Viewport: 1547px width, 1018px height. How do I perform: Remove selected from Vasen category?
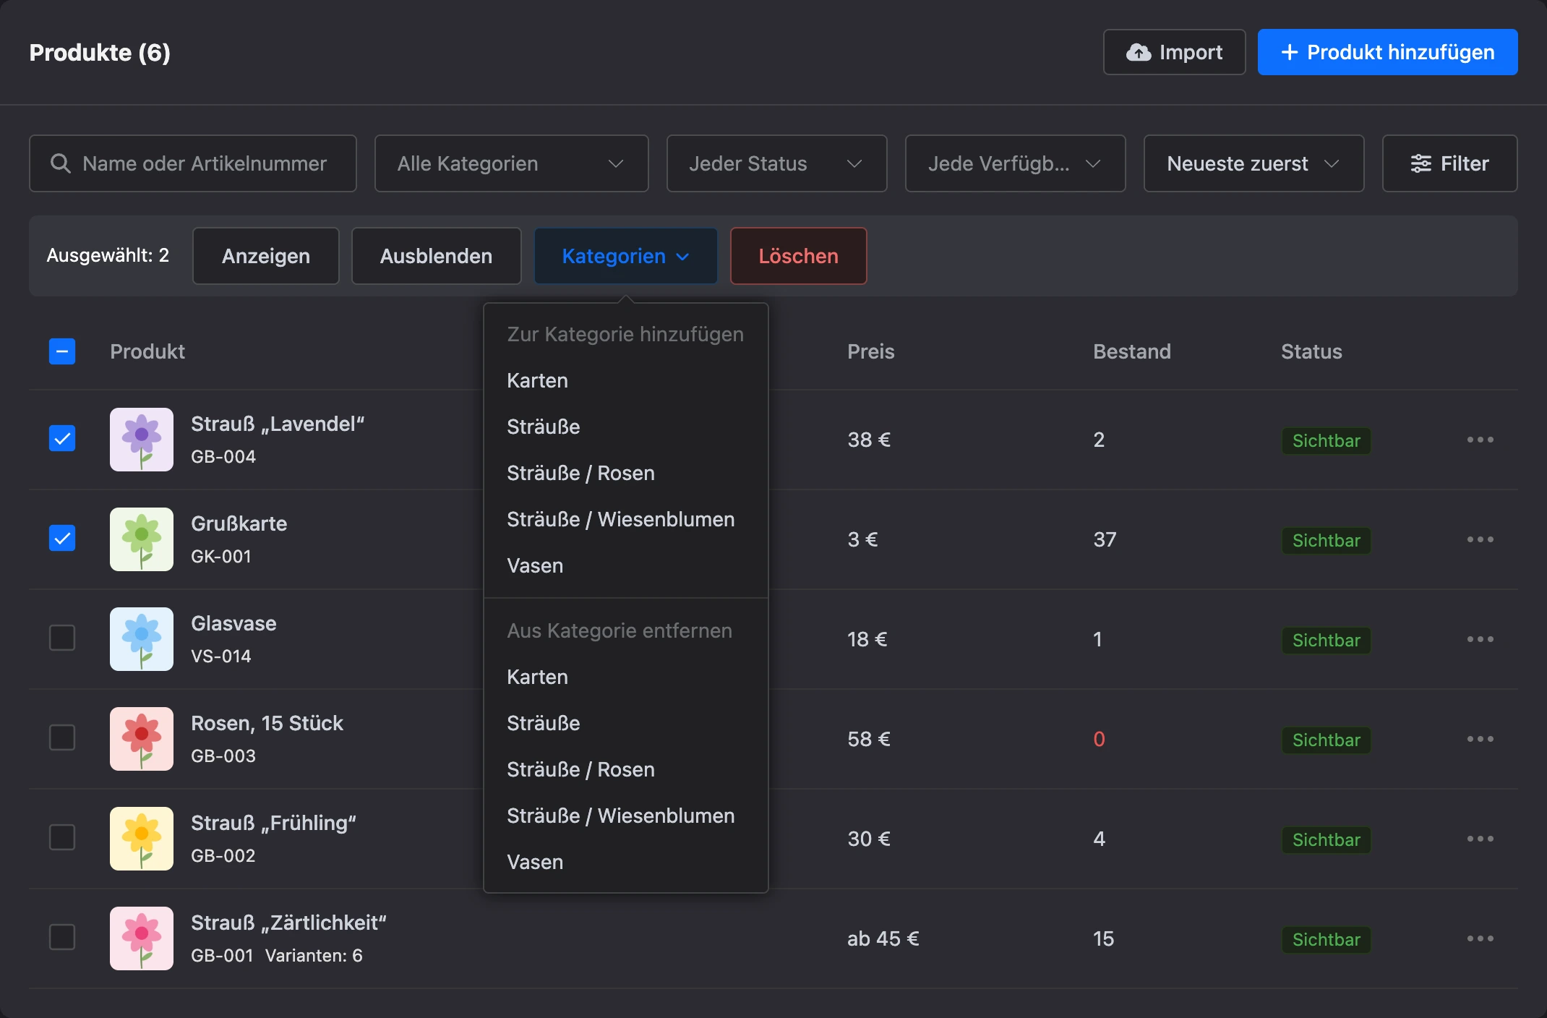pos(626,862)
